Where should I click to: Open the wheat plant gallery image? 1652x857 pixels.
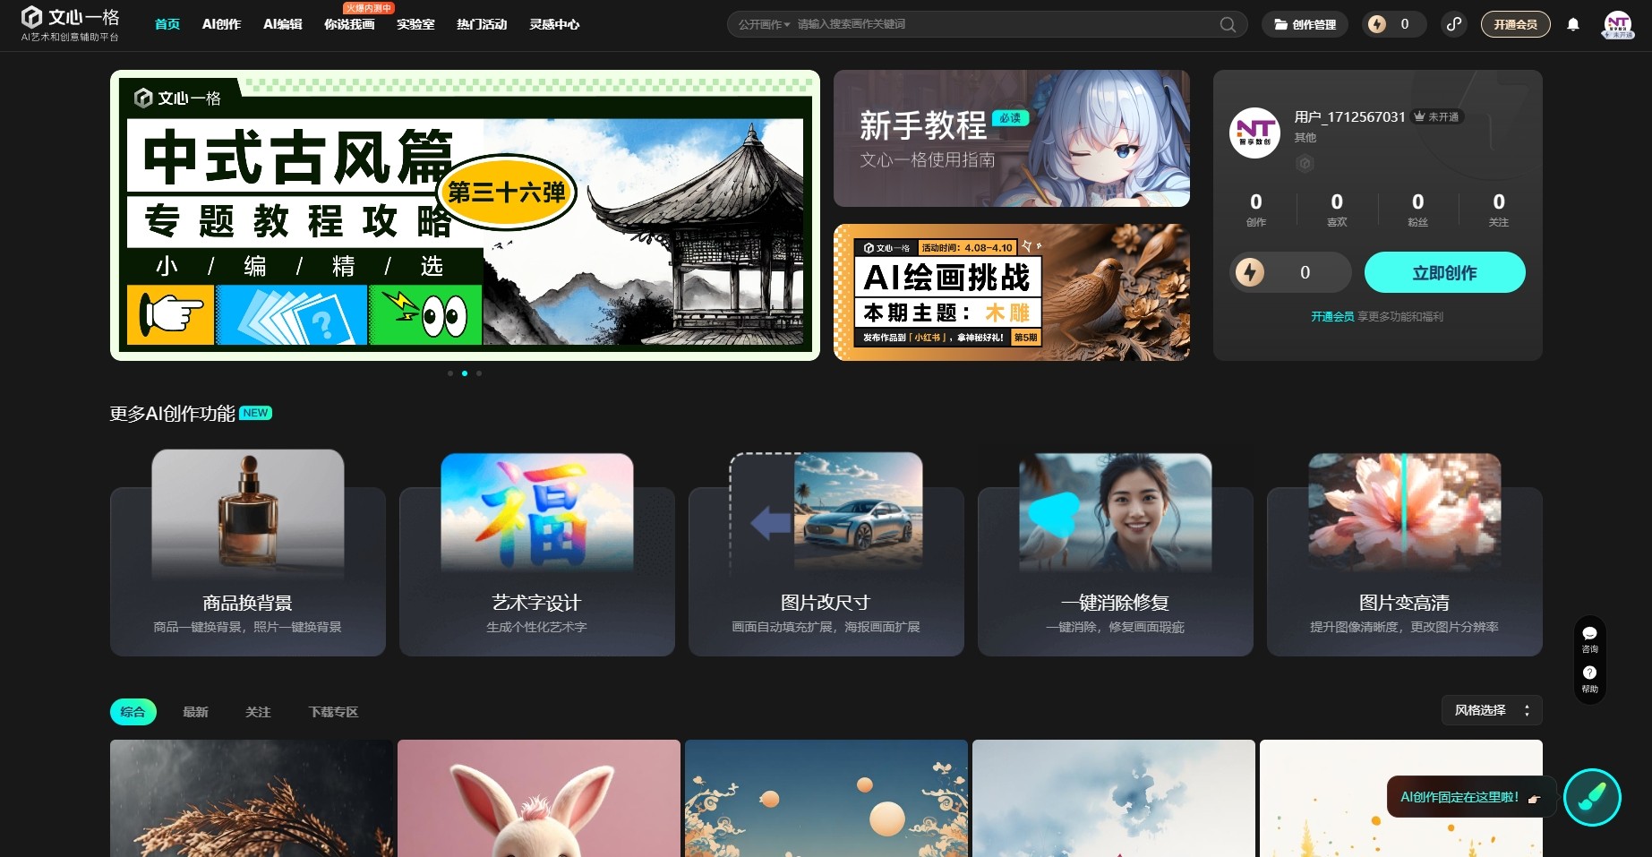pos(252,798)
